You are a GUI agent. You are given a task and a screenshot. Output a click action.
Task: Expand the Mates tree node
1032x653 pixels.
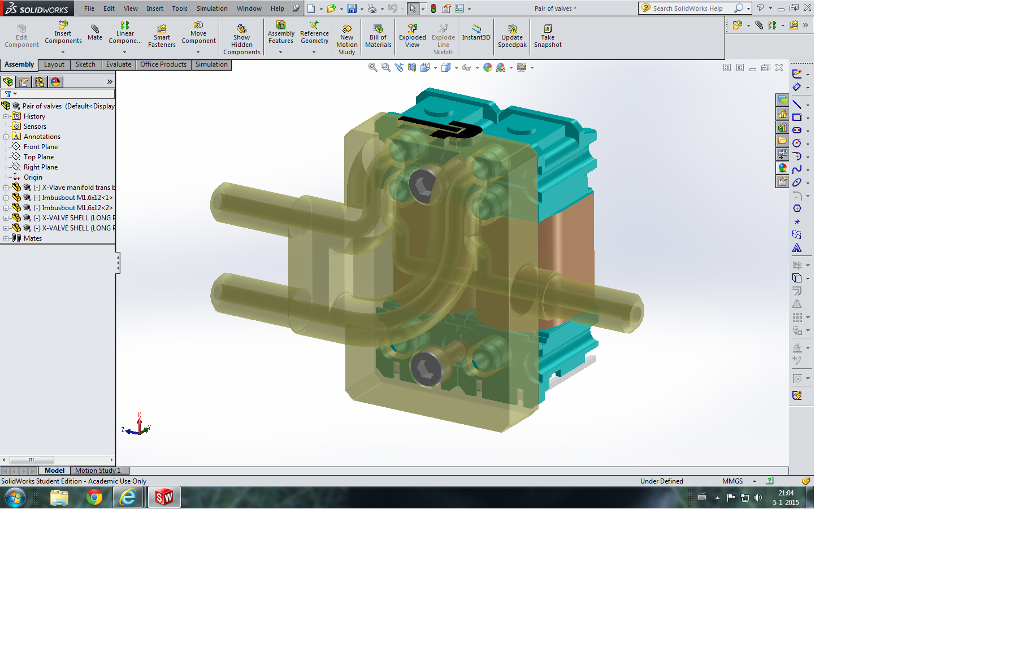pos(6,238)
